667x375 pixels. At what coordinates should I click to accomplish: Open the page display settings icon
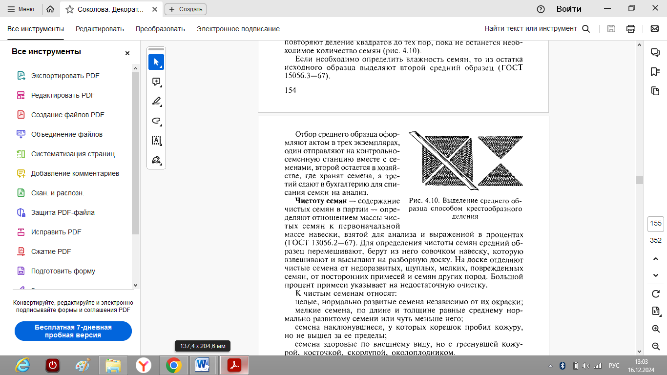coord(656,311)
